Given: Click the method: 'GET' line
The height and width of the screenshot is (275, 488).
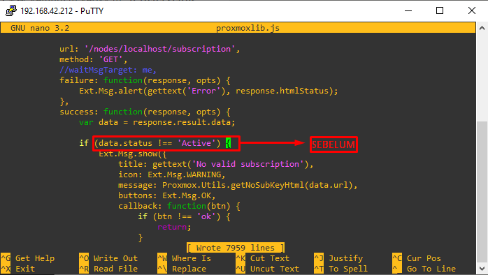Looking at the screenshot, I should (94, 59).
